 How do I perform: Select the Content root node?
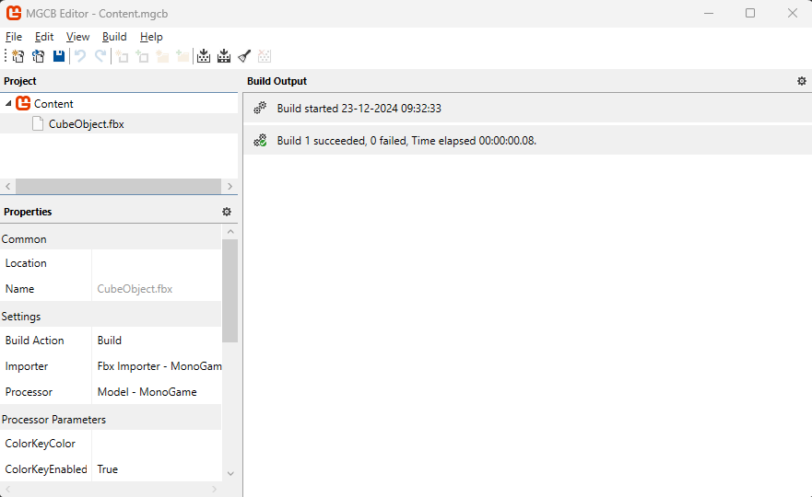[53, 103]
